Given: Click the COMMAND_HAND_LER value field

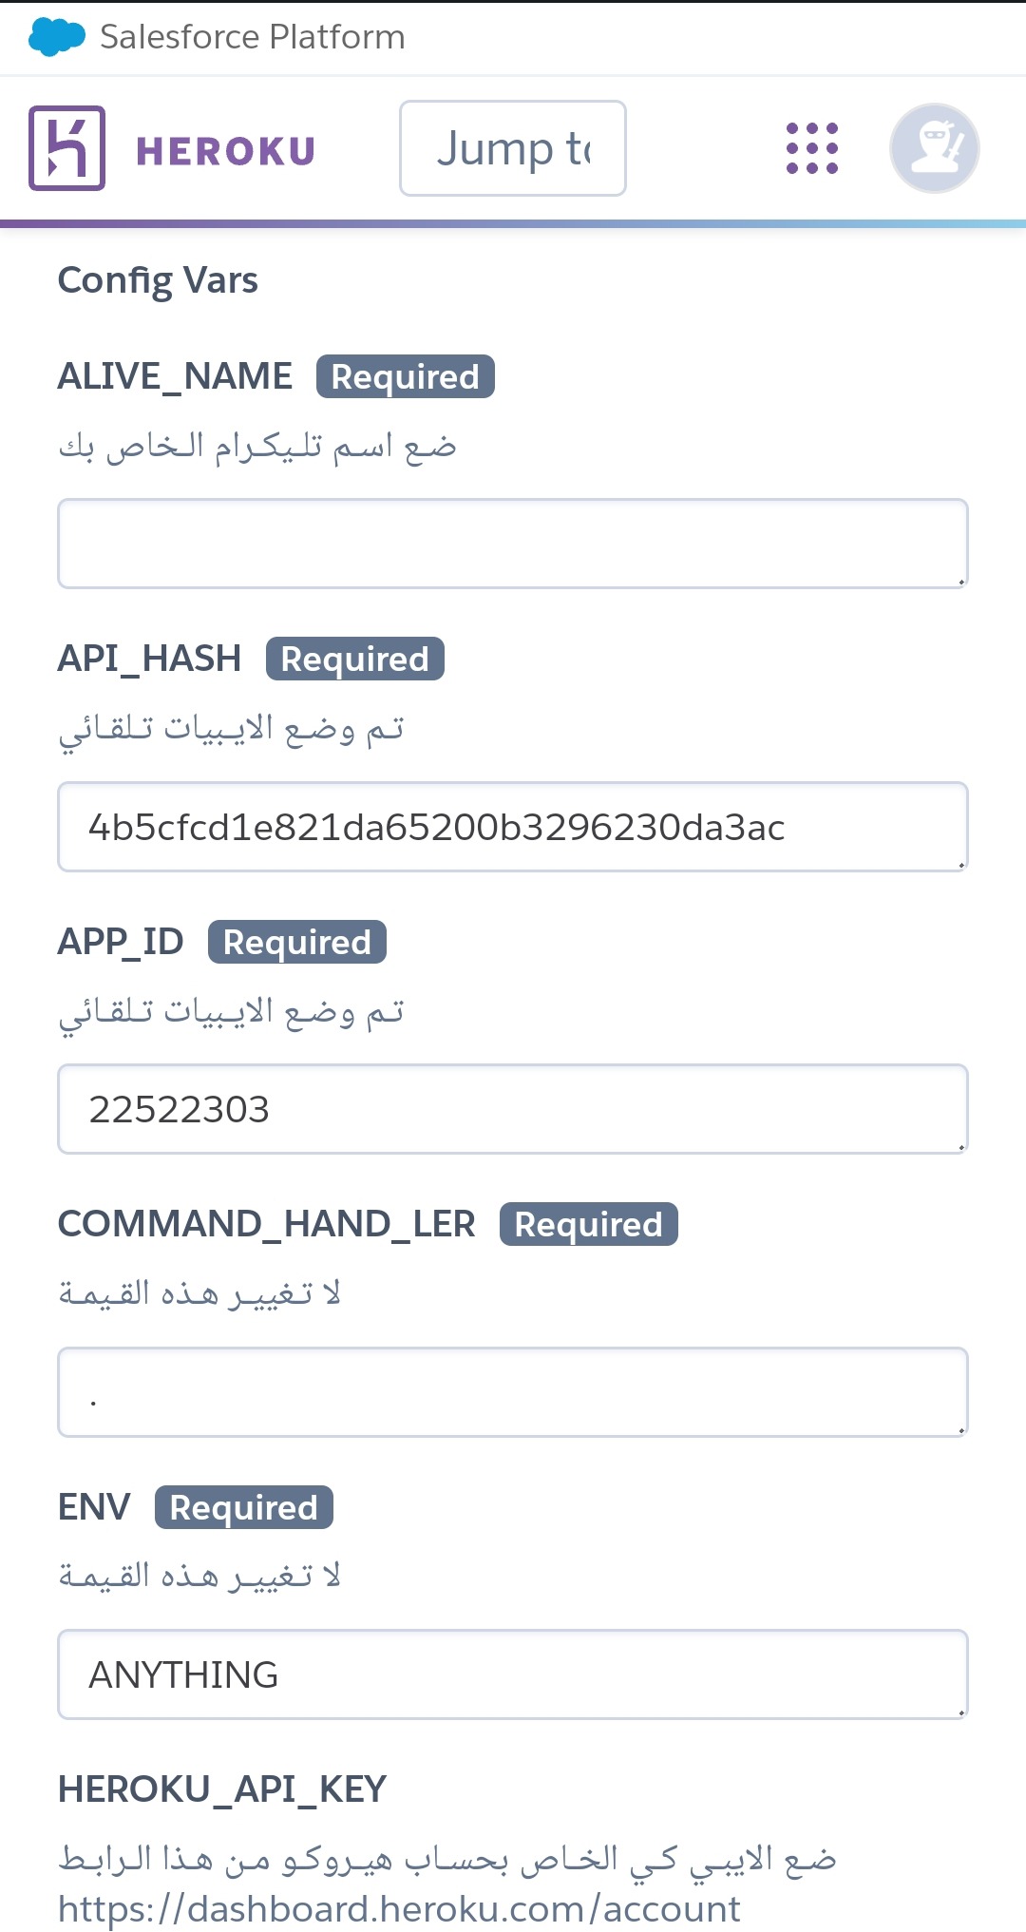Looking at the screenshot, I should coord(513,1392).
